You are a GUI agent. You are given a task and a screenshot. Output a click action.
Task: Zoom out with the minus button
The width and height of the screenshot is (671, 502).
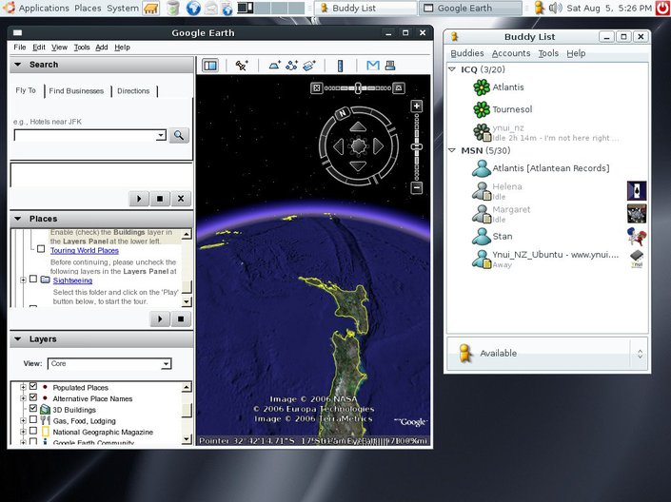click(x=416, y=187)
